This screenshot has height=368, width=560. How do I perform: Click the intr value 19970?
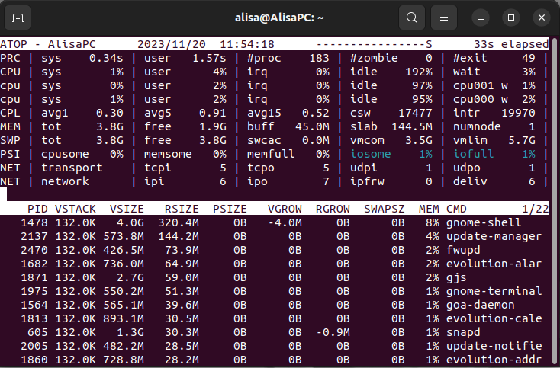[518, 113]
